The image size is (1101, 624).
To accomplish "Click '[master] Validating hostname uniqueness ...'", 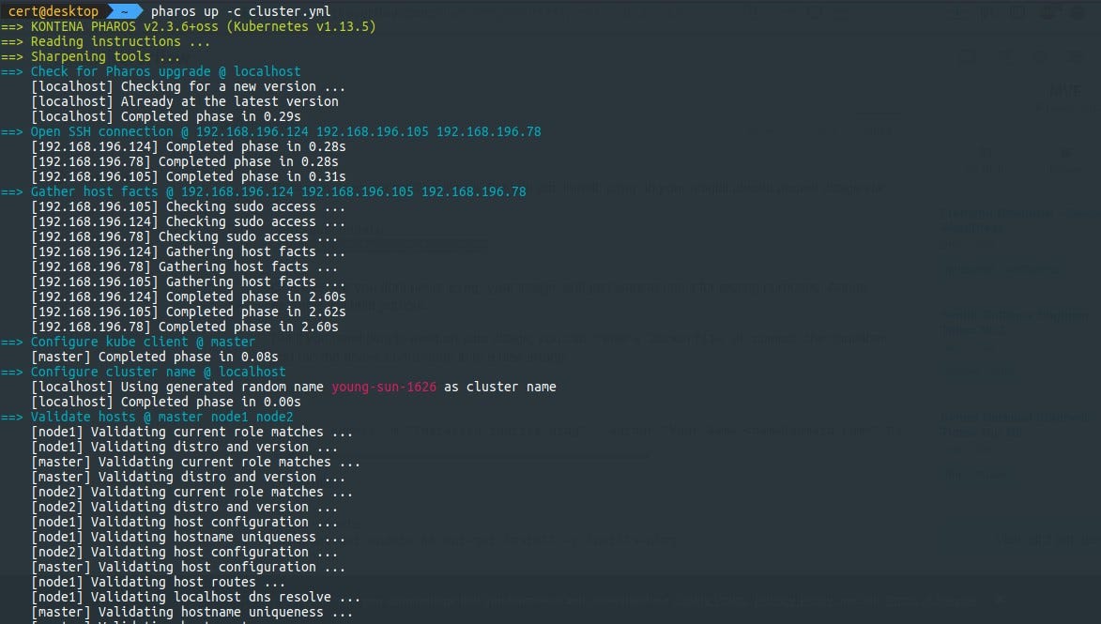I will [x=191, y=612].
